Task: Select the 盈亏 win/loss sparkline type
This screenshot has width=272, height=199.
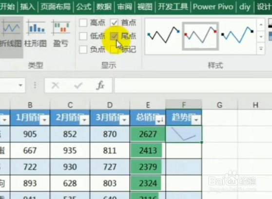Action: click(x=61, y=34)
